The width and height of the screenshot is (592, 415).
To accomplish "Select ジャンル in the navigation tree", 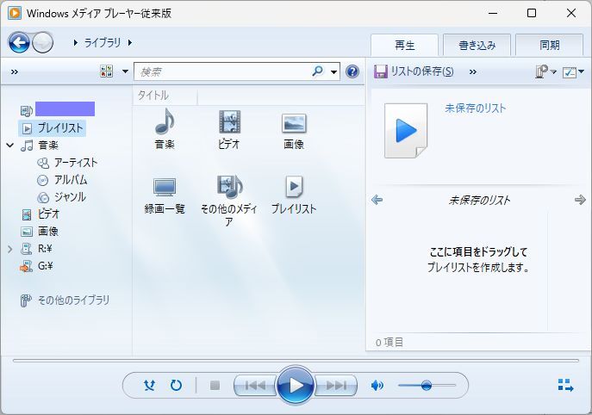I will coord(70,197).
